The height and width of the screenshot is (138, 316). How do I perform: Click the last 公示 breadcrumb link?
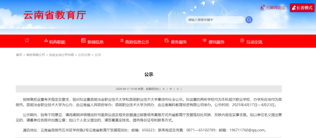pos(98,55)
